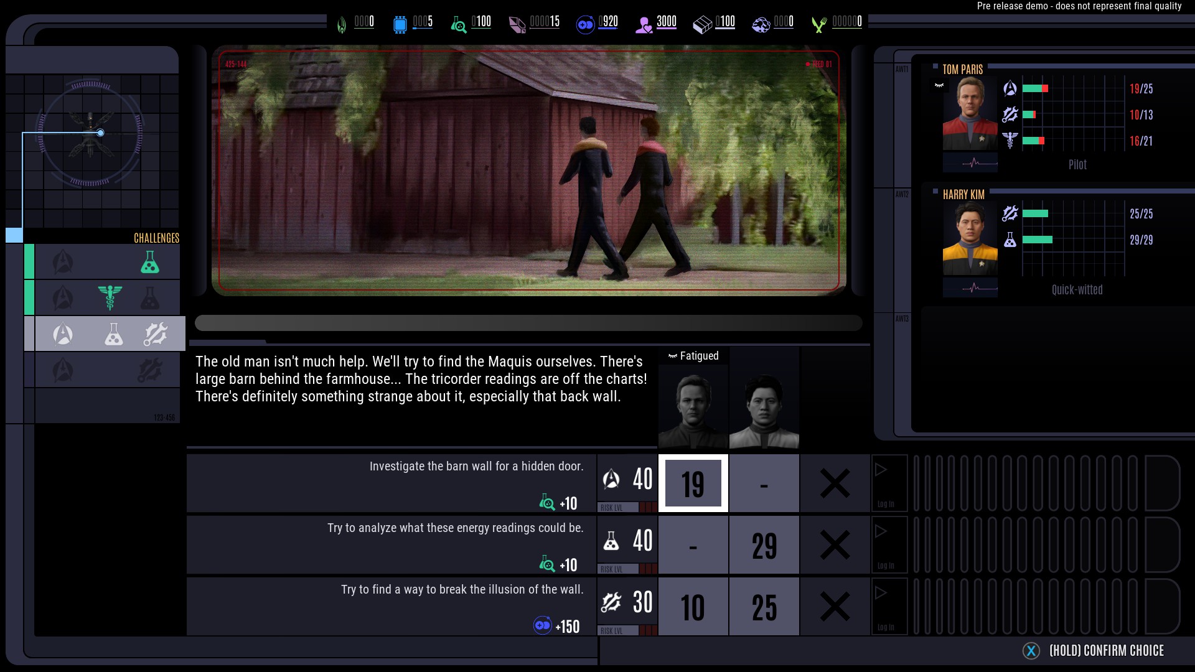Image resolution: width=1195 pixels, height=672 pixels.
Task: Select Harry Kim's 29 for analyzing energy readings
Action: 764,546
